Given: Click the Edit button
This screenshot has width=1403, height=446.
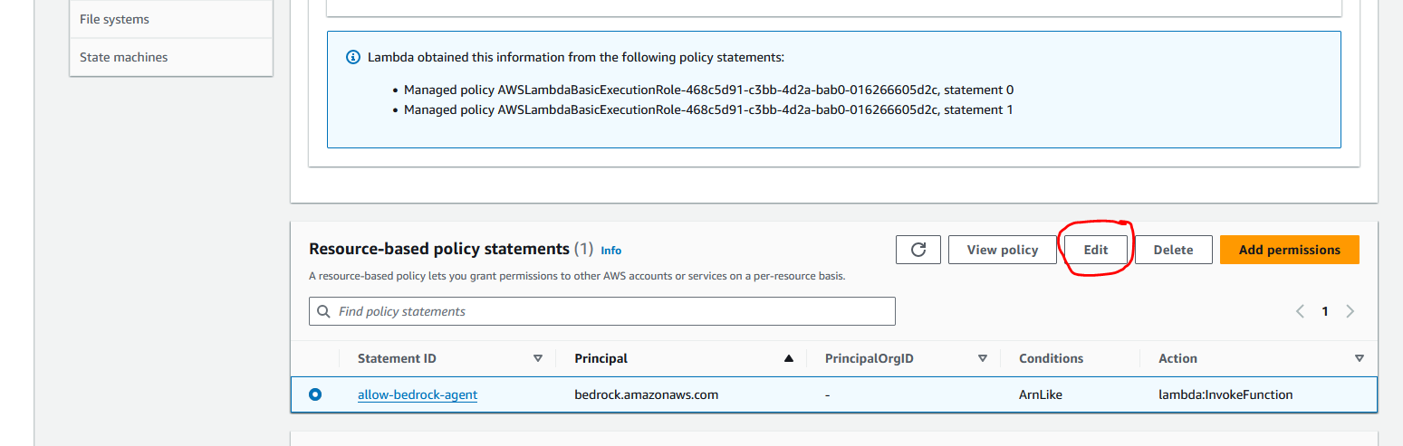Looking at the screenshot, I should (x=1096, y=250).
